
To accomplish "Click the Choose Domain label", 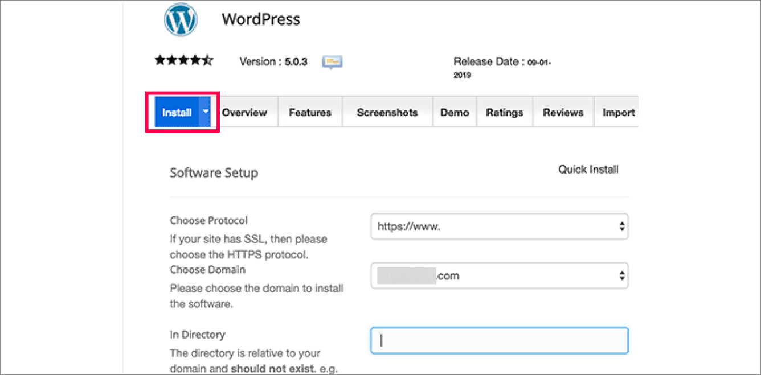I will 207,270.
